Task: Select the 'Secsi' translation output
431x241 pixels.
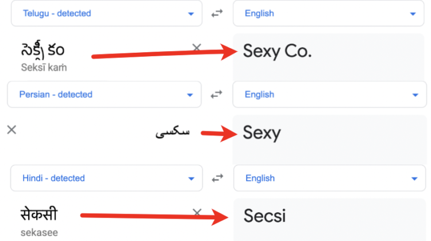Action: (264, 216)
